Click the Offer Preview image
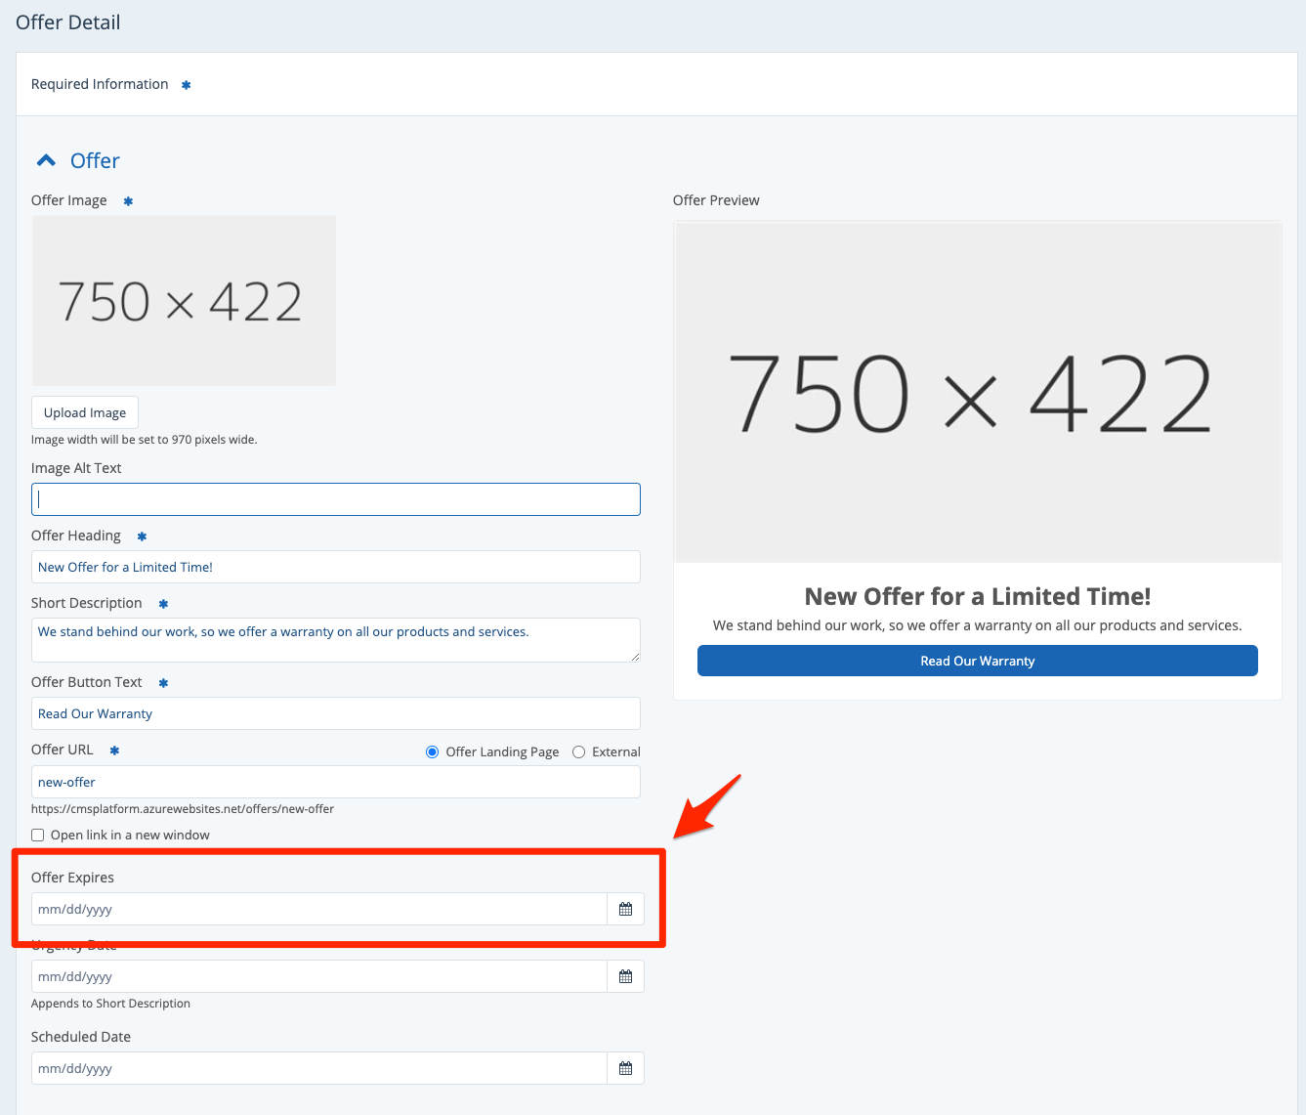The width and height of the screenshot is (1306, 1115). pos(977,392)
